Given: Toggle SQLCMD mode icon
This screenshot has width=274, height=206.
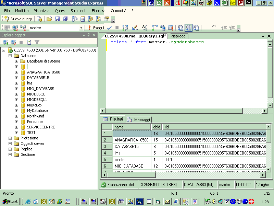Looking at the screenshot, I should point(170,28).
